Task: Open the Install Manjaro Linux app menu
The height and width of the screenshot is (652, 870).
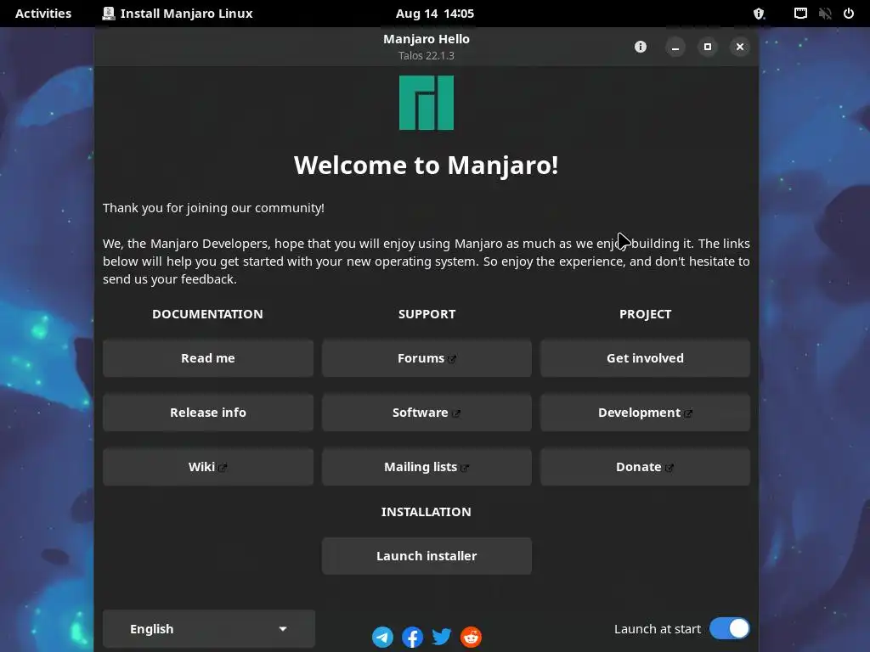Action: coord(178,14)
